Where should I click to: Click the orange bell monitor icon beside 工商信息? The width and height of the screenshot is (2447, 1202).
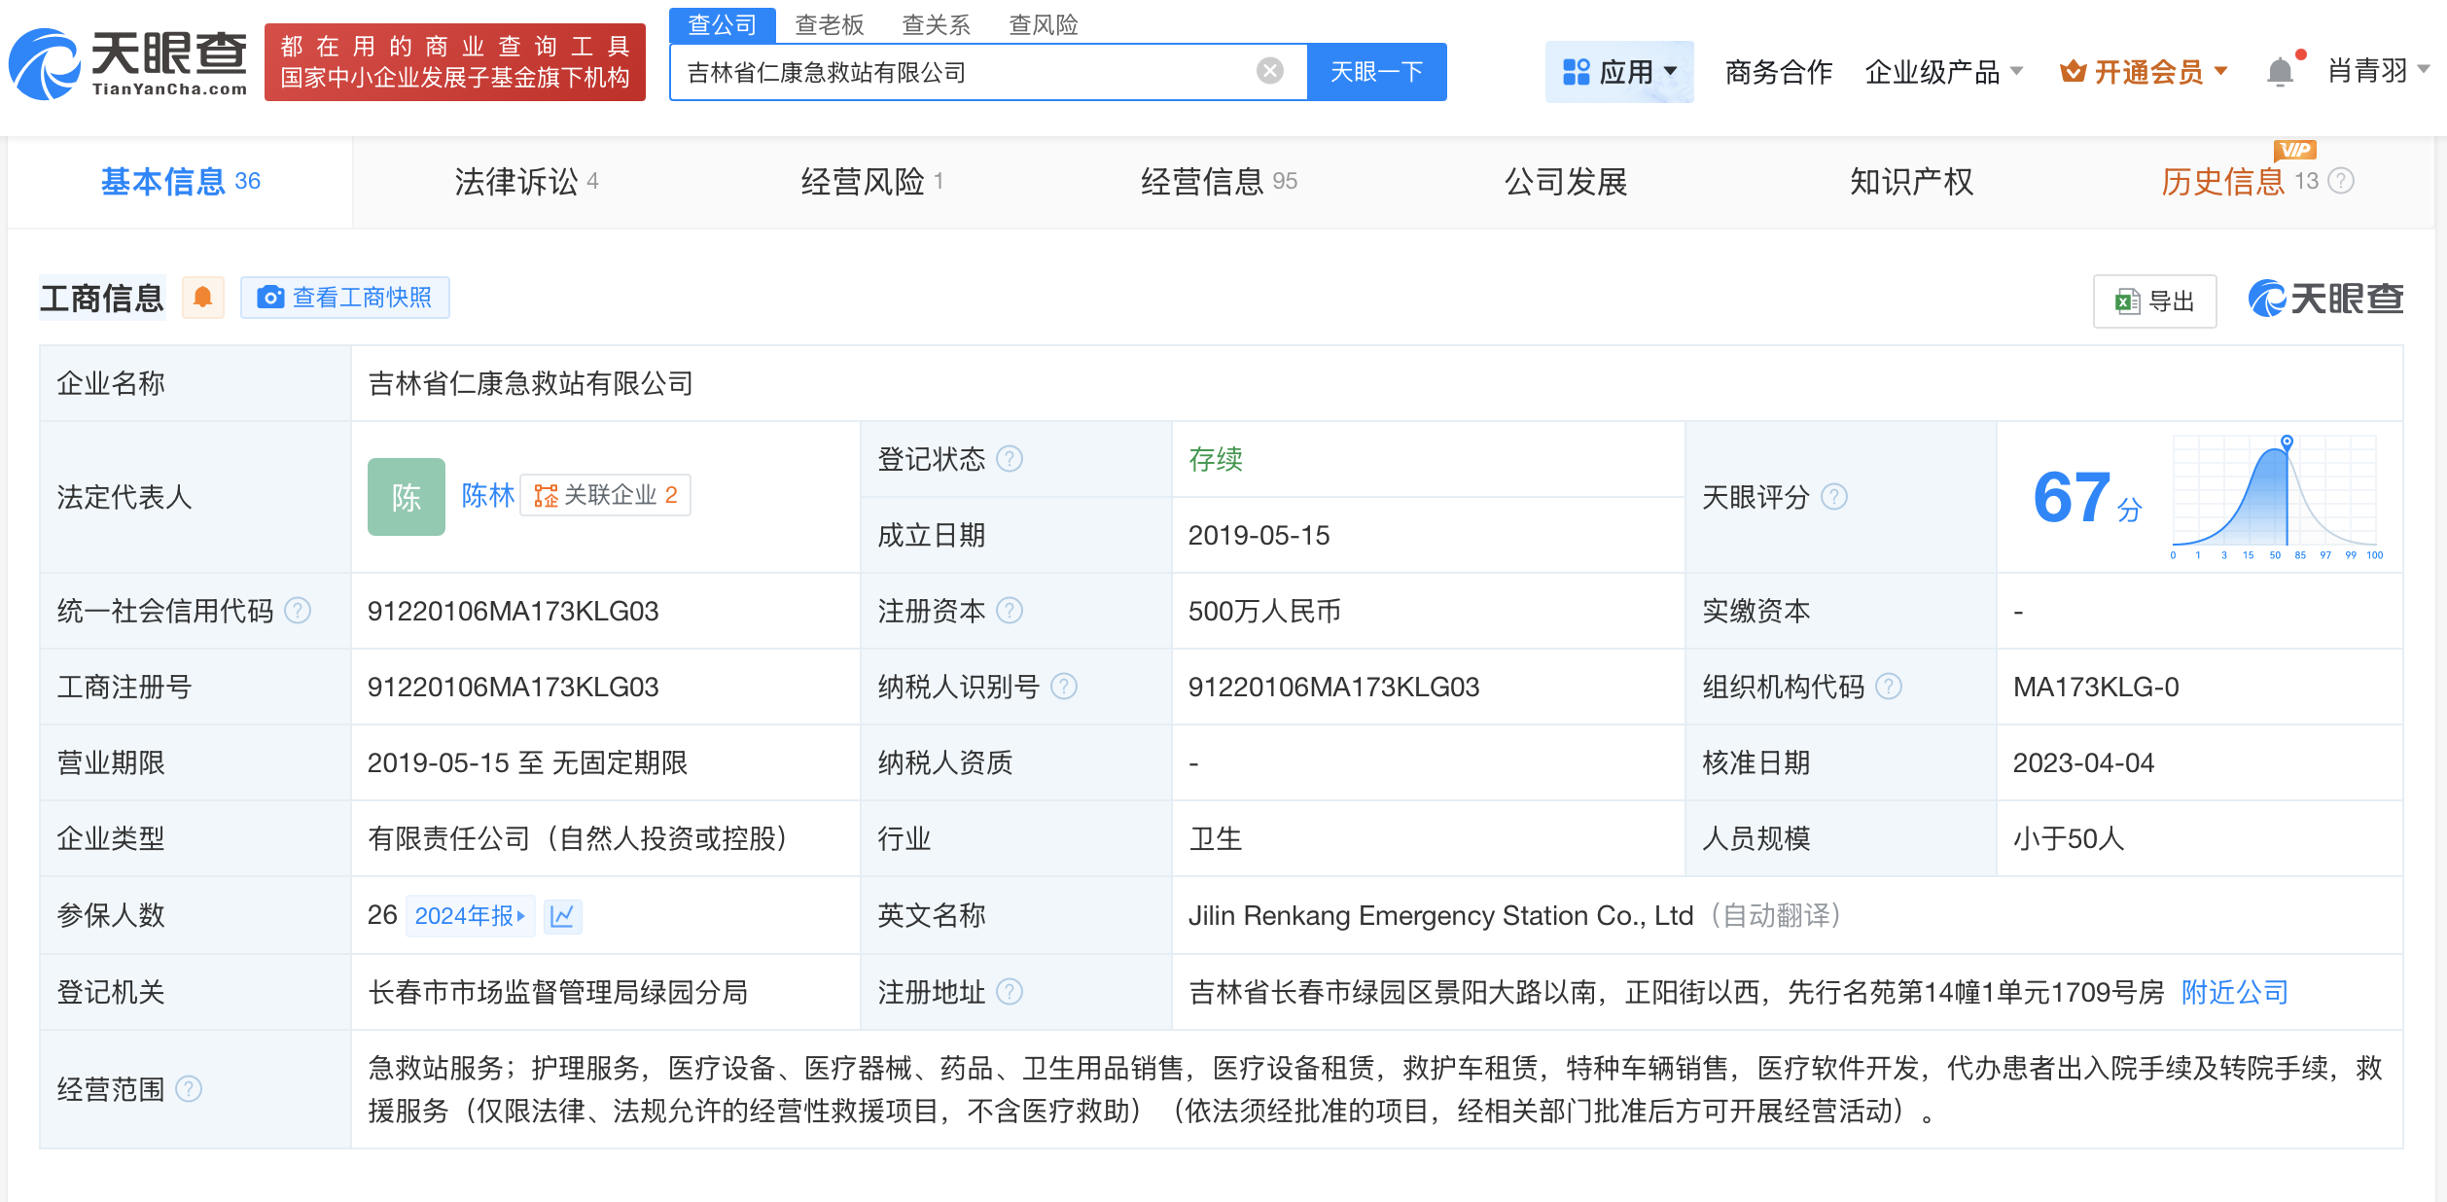point(202,298)
